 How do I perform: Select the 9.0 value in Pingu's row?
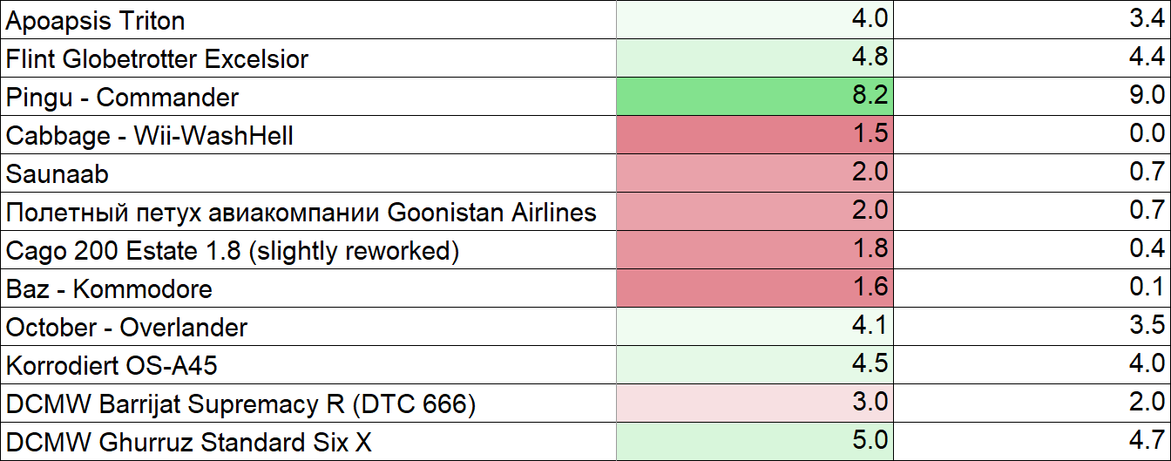[1032, 97]
